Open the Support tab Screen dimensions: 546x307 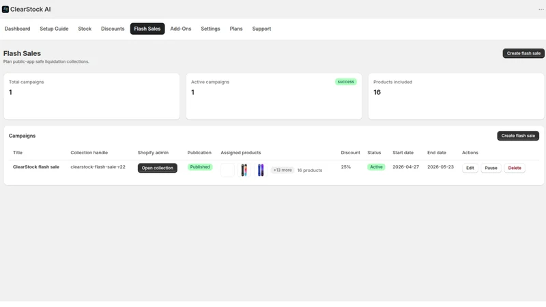pos(261,29)
